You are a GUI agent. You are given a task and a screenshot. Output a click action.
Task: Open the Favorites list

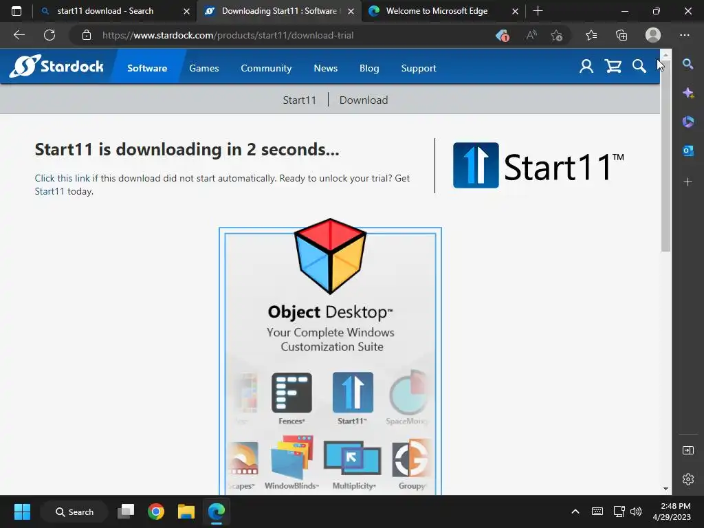(591, 35)
